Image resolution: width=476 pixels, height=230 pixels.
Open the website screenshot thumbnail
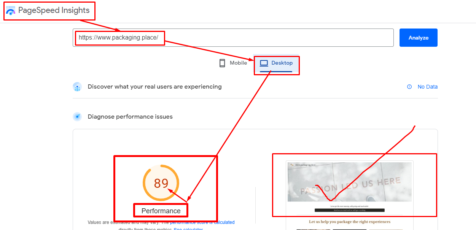[x=350, y=195]
